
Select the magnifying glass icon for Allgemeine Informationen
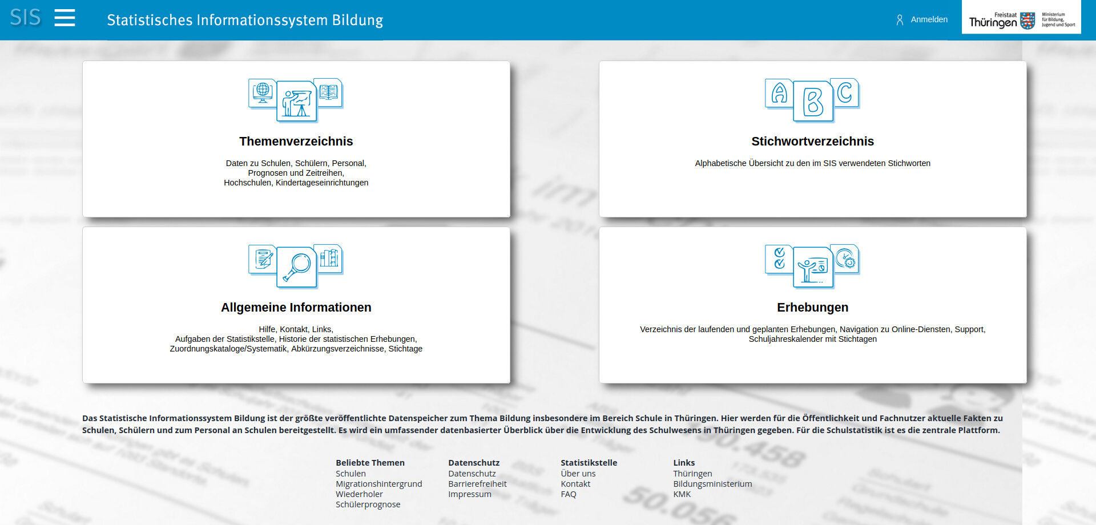point(296,265)
